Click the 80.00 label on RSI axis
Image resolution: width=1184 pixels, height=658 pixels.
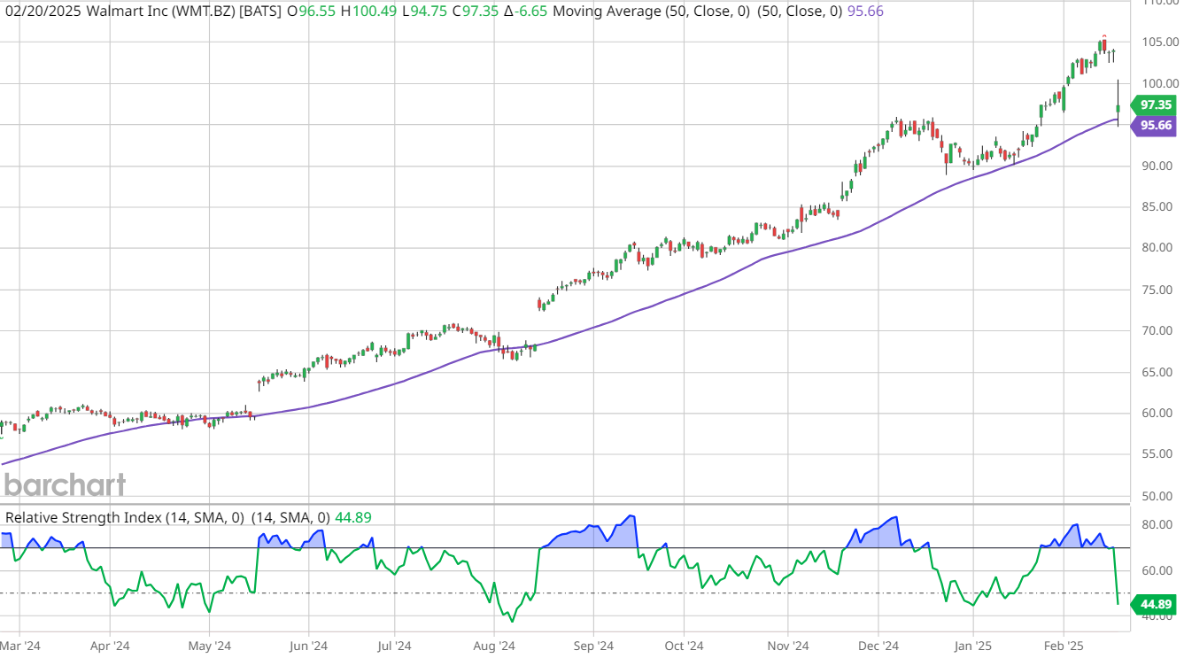[1159, 525]
